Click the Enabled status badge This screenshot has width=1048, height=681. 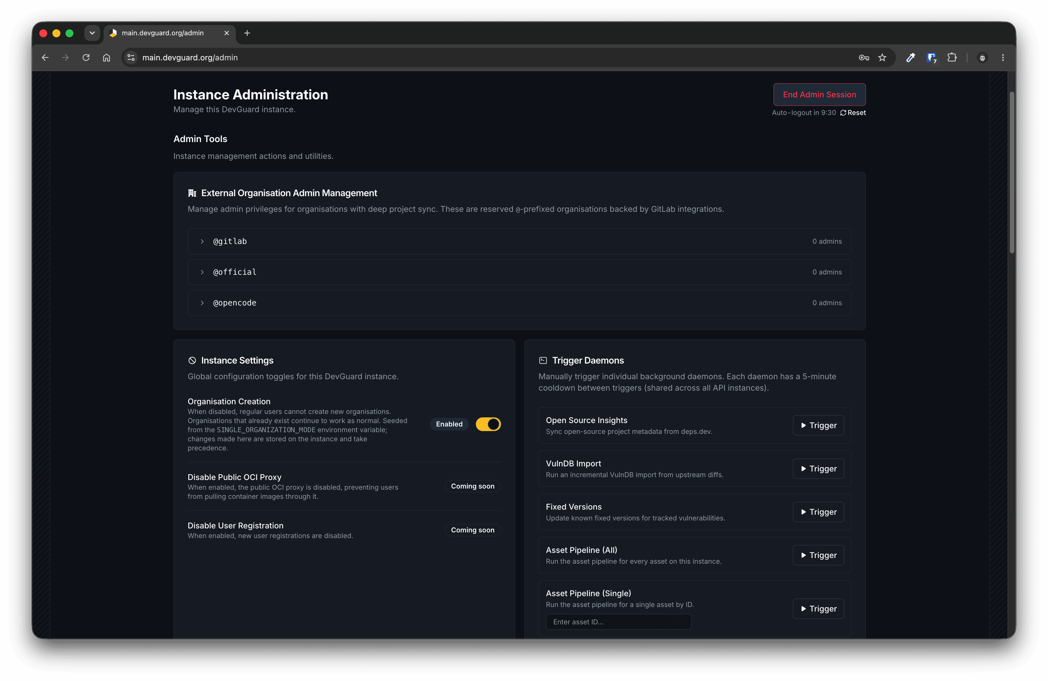(449, 424)
